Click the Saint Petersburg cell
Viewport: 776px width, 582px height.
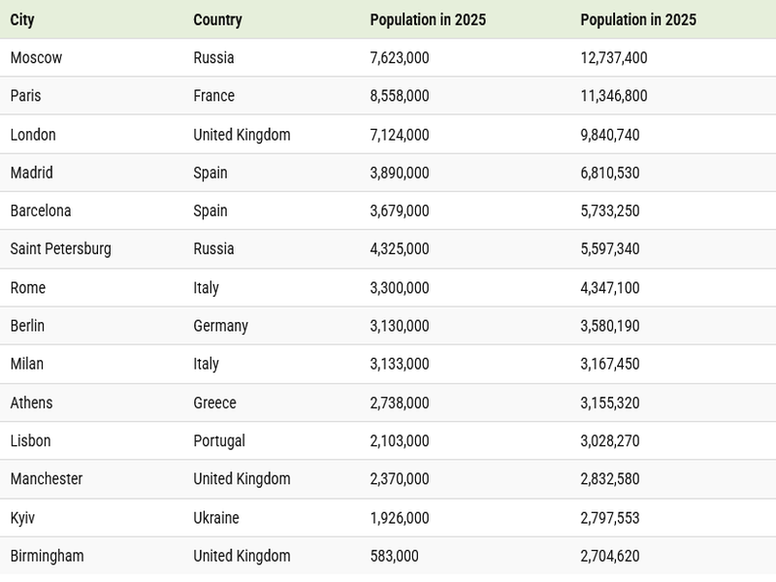tap(60, 248)
